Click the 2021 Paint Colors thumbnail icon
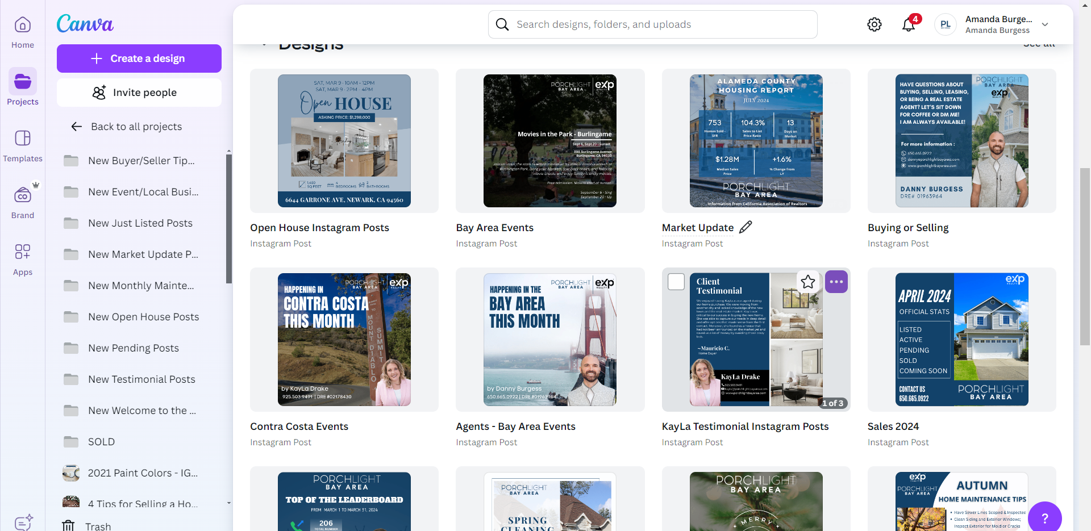Viewport: 1091px width, 531px height. coord(71,473)
